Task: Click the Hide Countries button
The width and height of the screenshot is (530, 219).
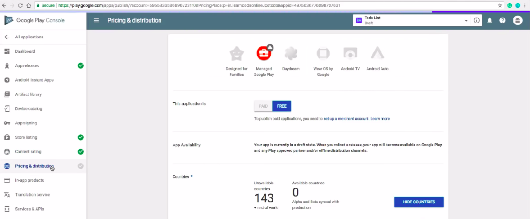Action: coord(419,202)
